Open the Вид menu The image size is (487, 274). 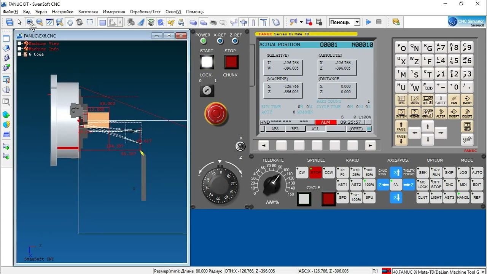tap(27, 12)
